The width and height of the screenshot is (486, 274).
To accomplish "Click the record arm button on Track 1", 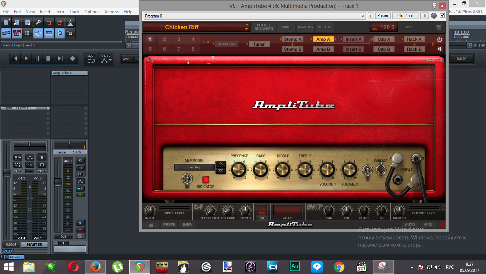I will [x=80, y=229].
